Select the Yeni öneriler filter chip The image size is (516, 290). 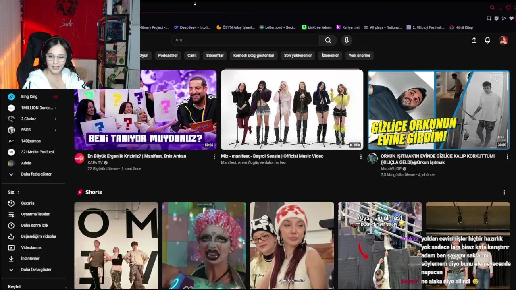359,56
